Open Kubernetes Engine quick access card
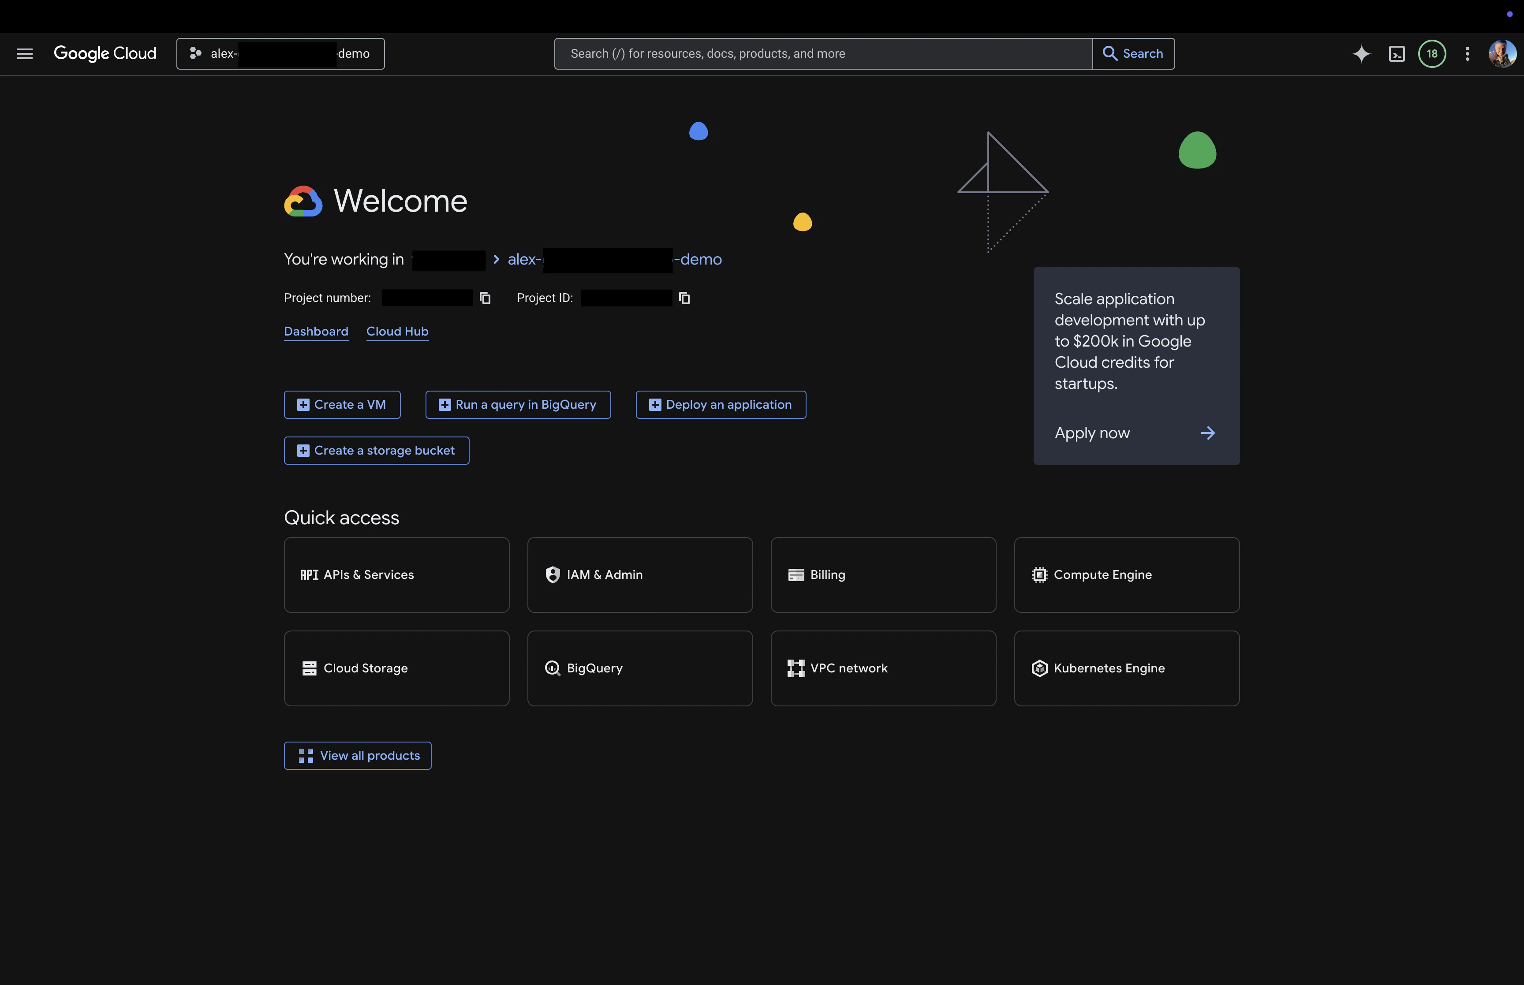The width and height of the screenshot is (1524, 985). [1127, 668]
